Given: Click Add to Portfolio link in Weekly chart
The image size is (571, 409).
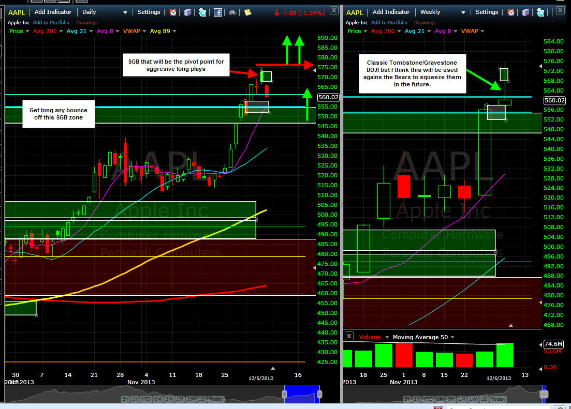Looking at the screenshot, I should click(389, 23).
